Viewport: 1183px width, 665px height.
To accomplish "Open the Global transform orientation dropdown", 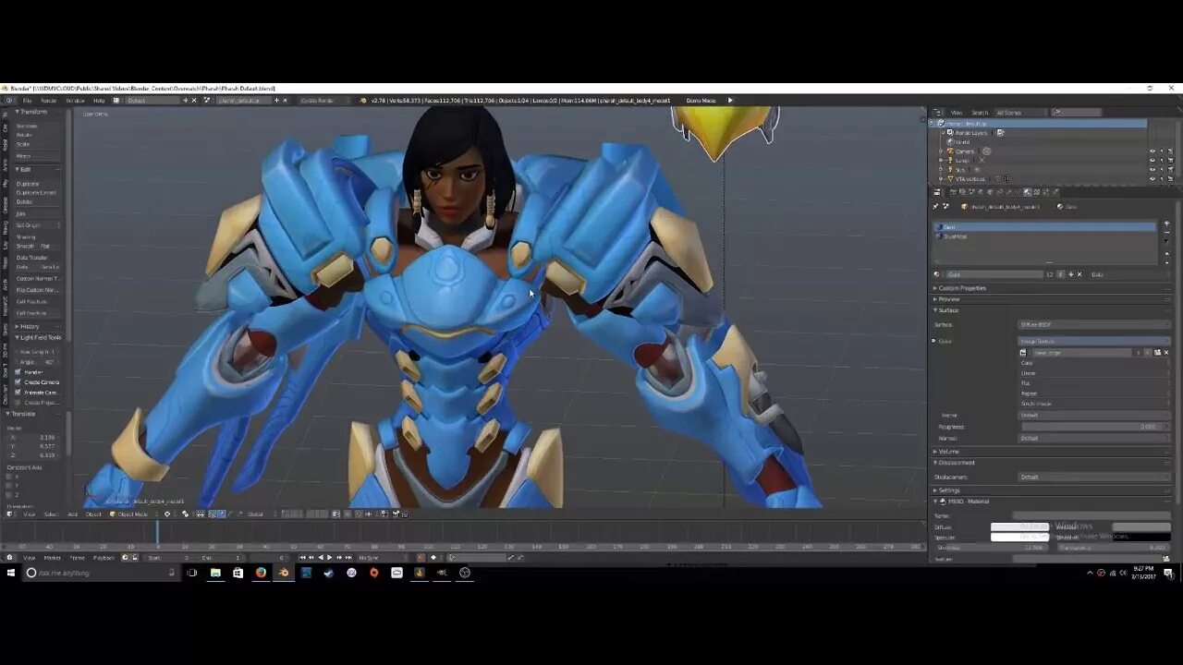I will click(259, 514).
